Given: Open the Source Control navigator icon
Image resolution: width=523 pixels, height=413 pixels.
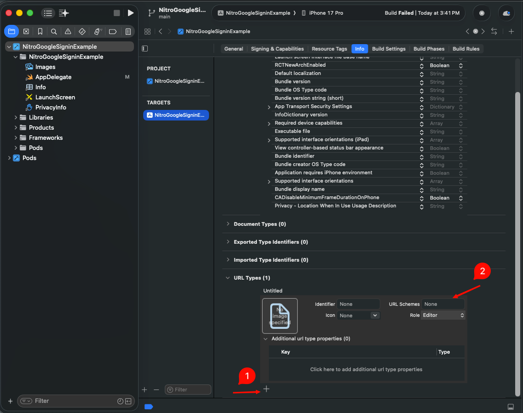Looking at the screenshot, I should (x=26, y=31).
